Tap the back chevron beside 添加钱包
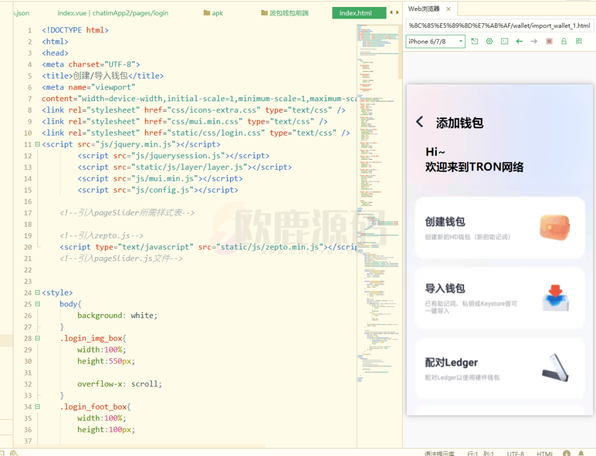The width and height of the screenshot is (596, 456). point(420,122)
